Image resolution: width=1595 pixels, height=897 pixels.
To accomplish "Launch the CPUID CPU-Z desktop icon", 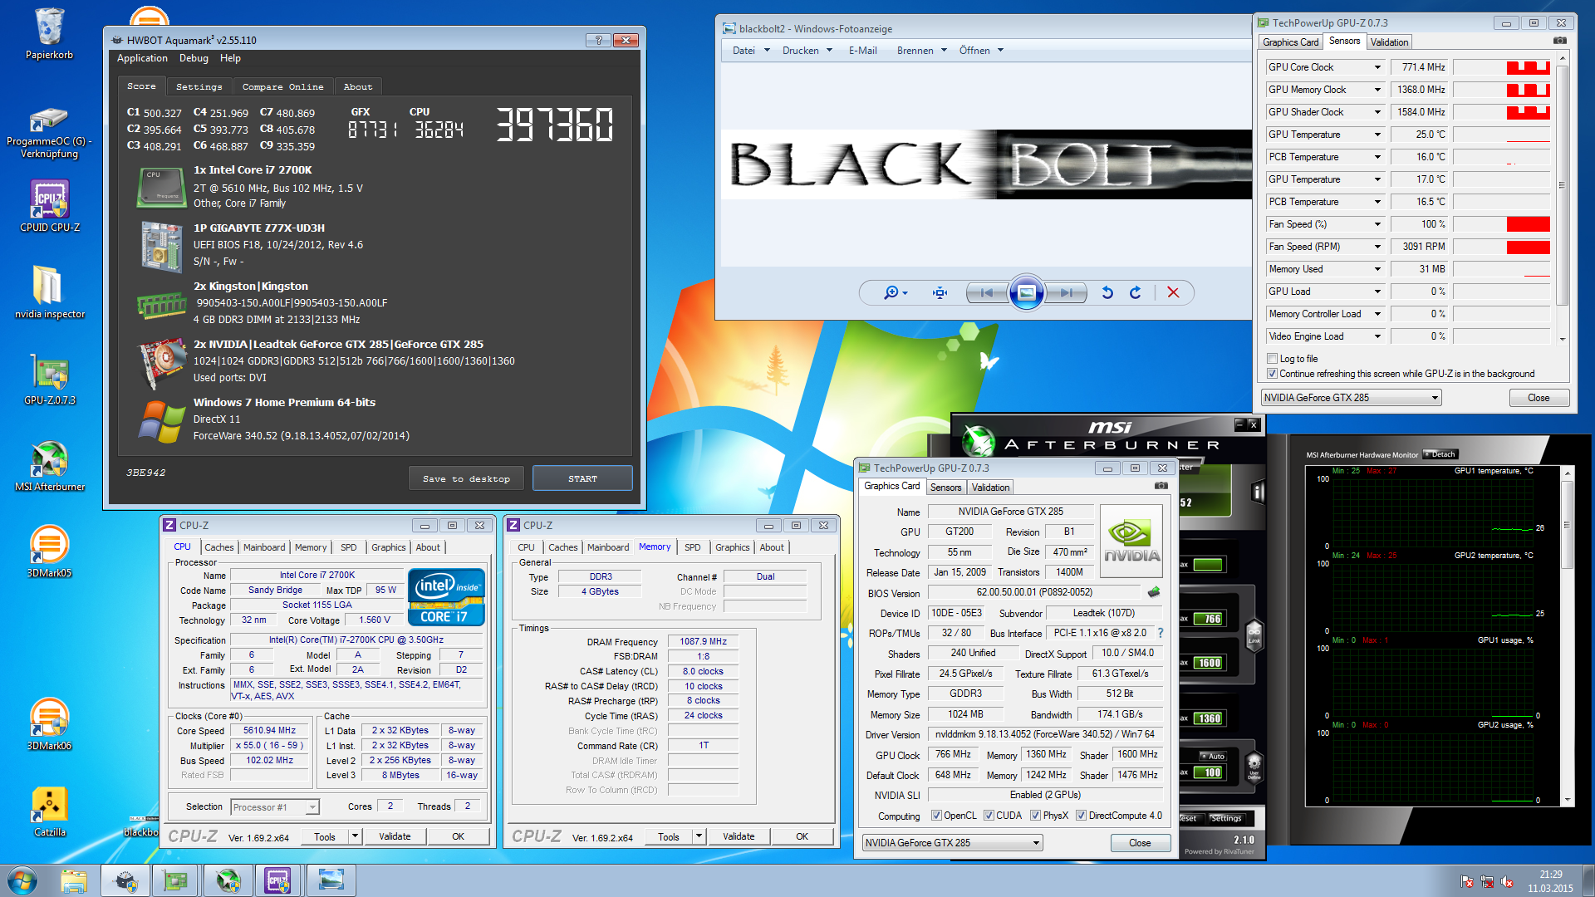I will pos(49,206).
